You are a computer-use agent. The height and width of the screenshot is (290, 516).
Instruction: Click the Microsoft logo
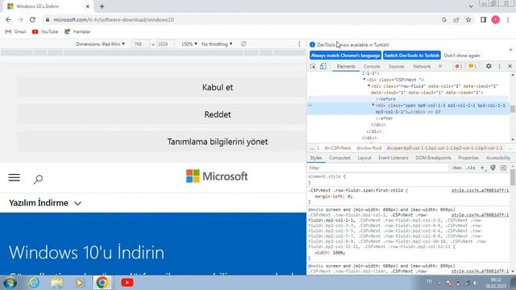(217, 176)
